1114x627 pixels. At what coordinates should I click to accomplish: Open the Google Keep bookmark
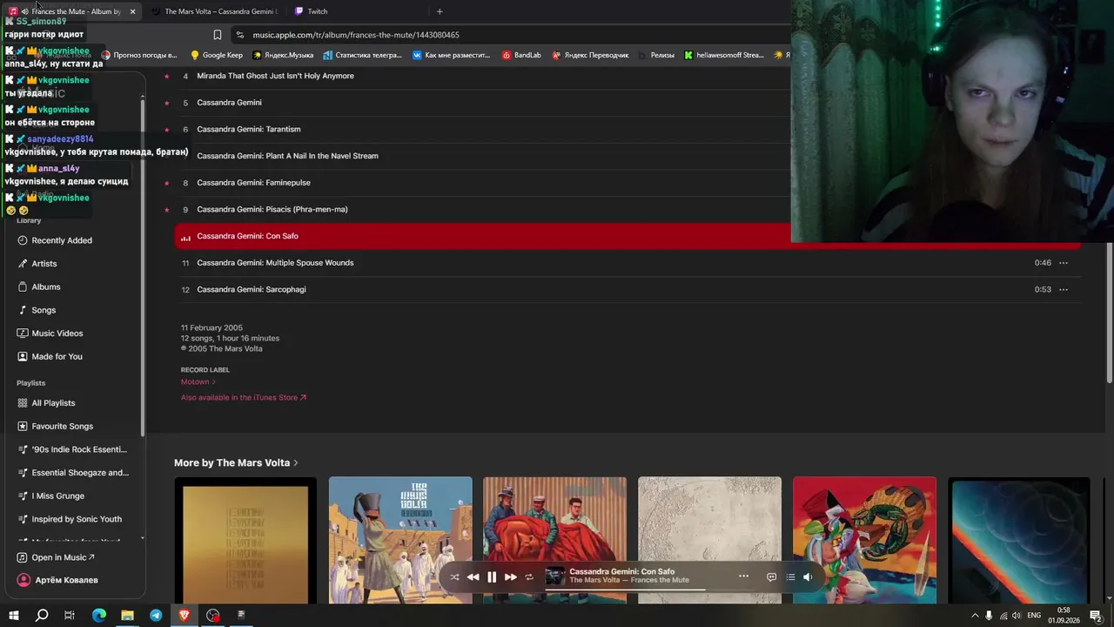click(x=217, y=55)
